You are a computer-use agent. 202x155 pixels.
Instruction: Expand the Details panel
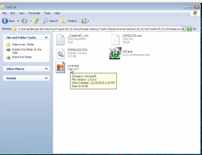pos(46,78)
